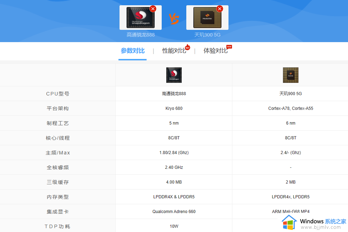Select the CPU型号 row label
Viewport: 348px width, 232px height.
click(58, 94)
